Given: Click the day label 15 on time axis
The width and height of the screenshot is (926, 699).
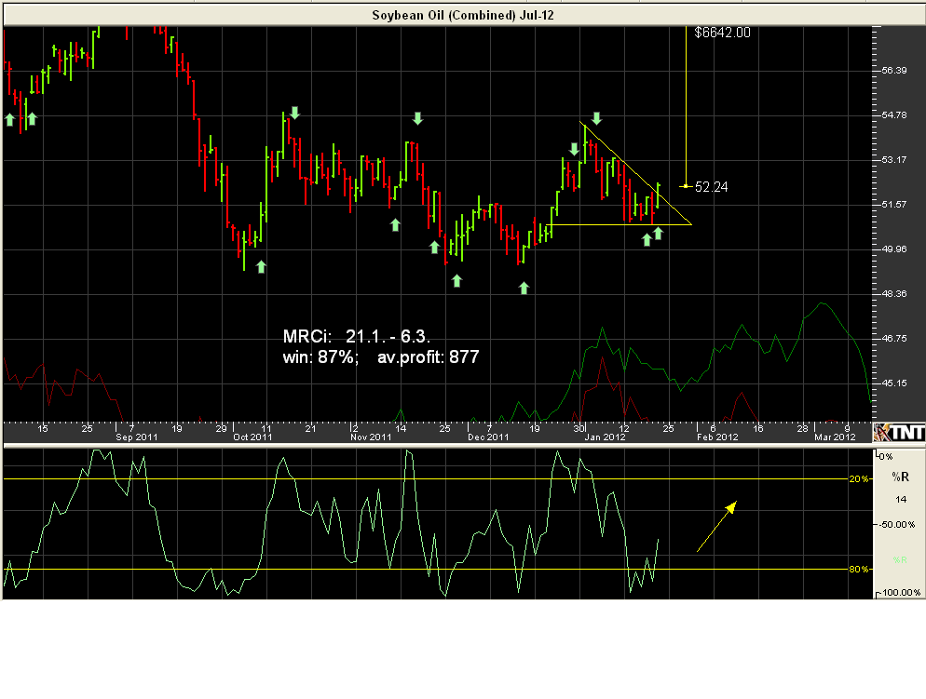Looking at the screenshot, I should 43,428.
